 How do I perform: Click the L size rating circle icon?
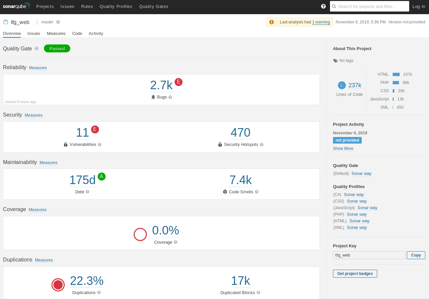click(342, 85)
